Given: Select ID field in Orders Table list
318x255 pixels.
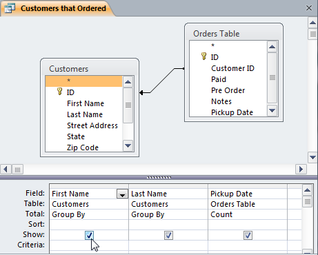Looking at the screenshot, I should tap(228, 57).
